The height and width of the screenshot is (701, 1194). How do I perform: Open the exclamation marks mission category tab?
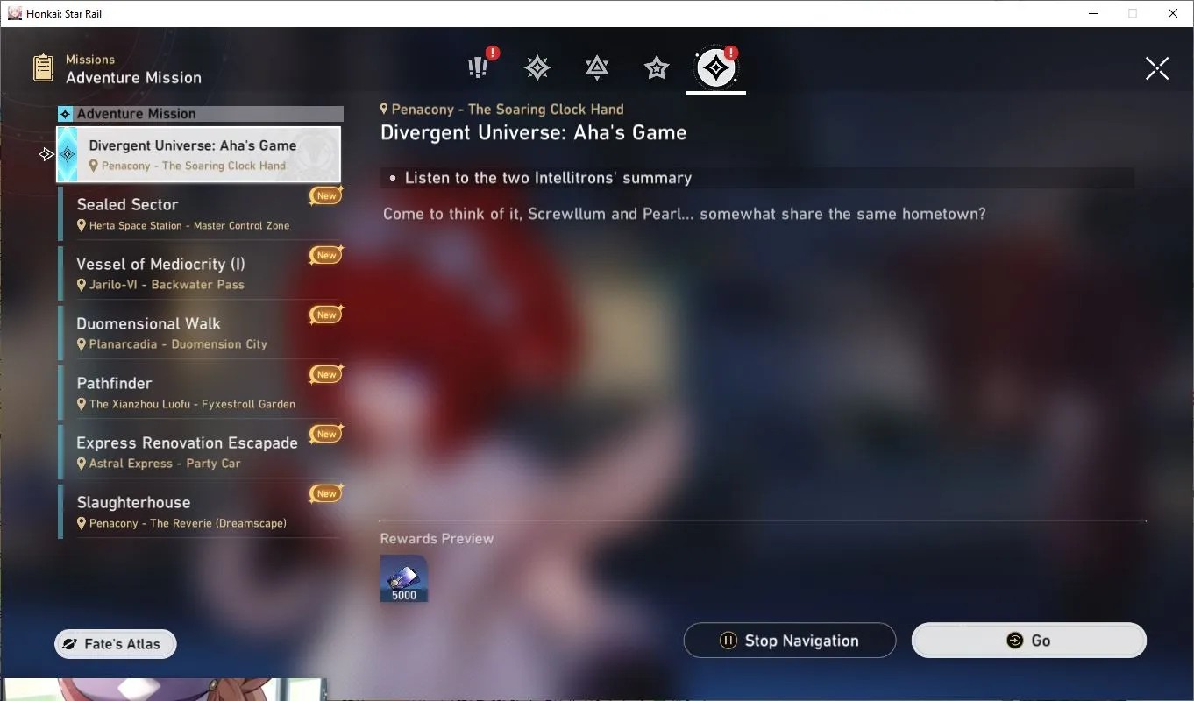tap(478, 67)
